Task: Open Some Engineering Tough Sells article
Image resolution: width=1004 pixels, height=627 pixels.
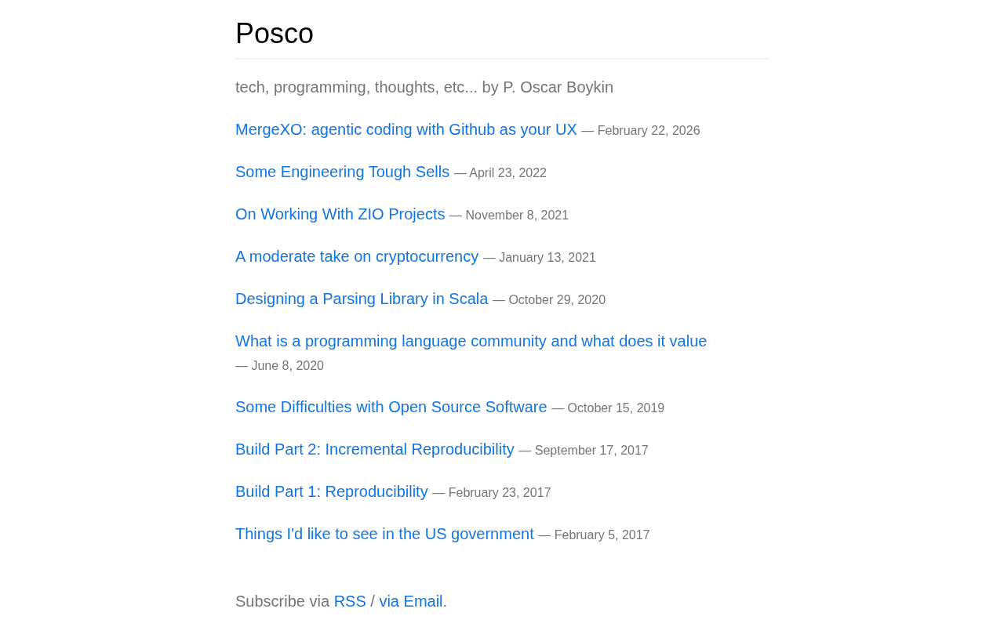Action: click(342, 172)
